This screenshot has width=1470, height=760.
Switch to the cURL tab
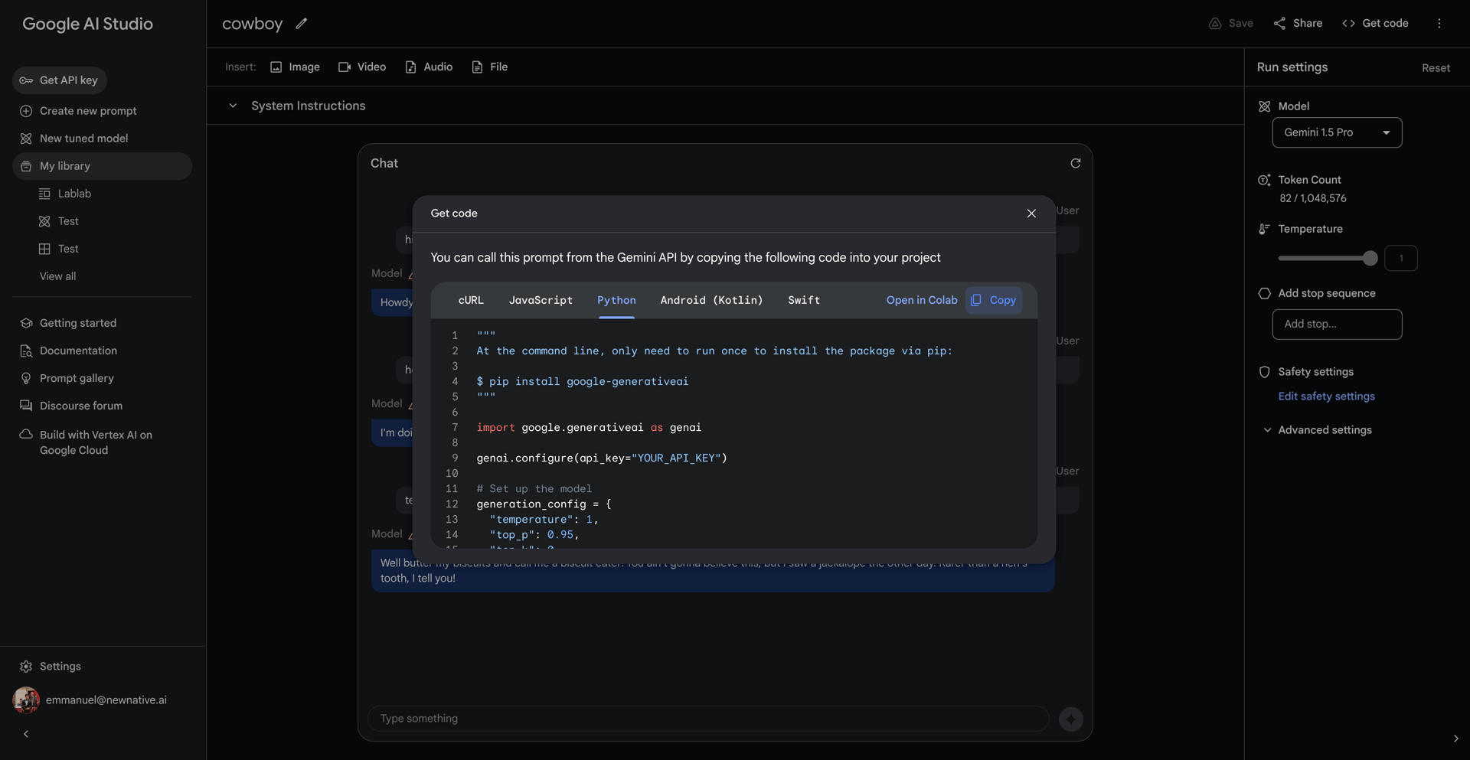(471, 300)
